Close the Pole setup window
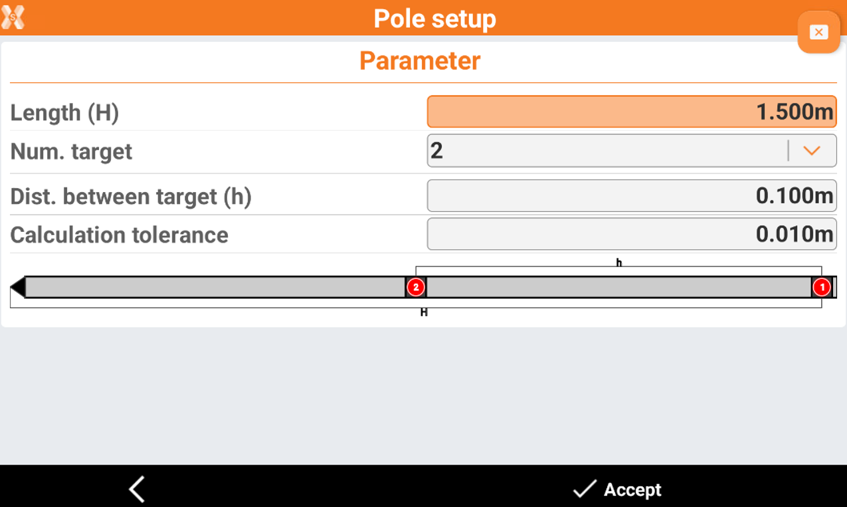Image resolution: width=847 pixels, height=507 pixels. 818,32
